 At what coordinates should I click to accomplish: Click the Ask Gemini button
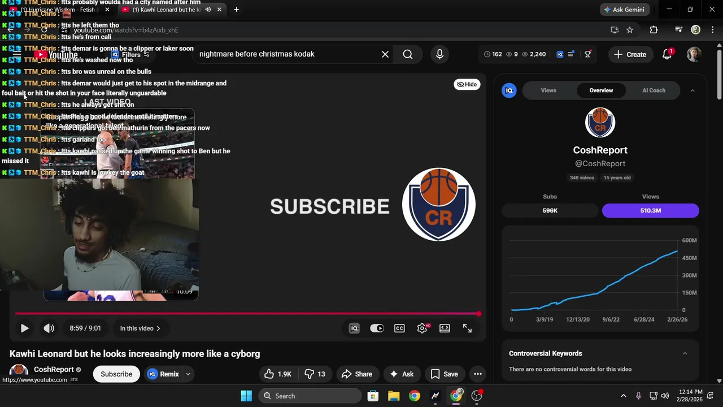(624, 10)
